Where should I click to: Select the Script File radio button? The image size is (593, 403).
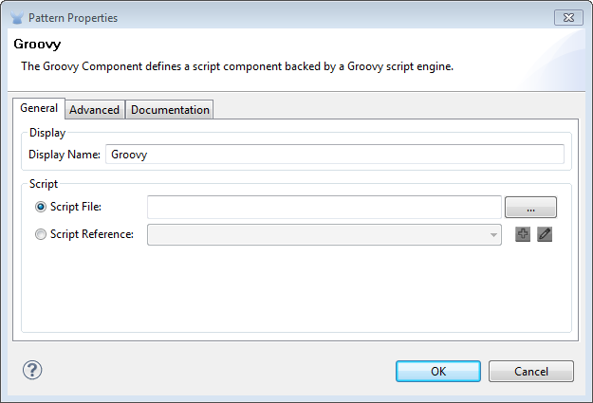pyautogui.click(x=41, y=207)
